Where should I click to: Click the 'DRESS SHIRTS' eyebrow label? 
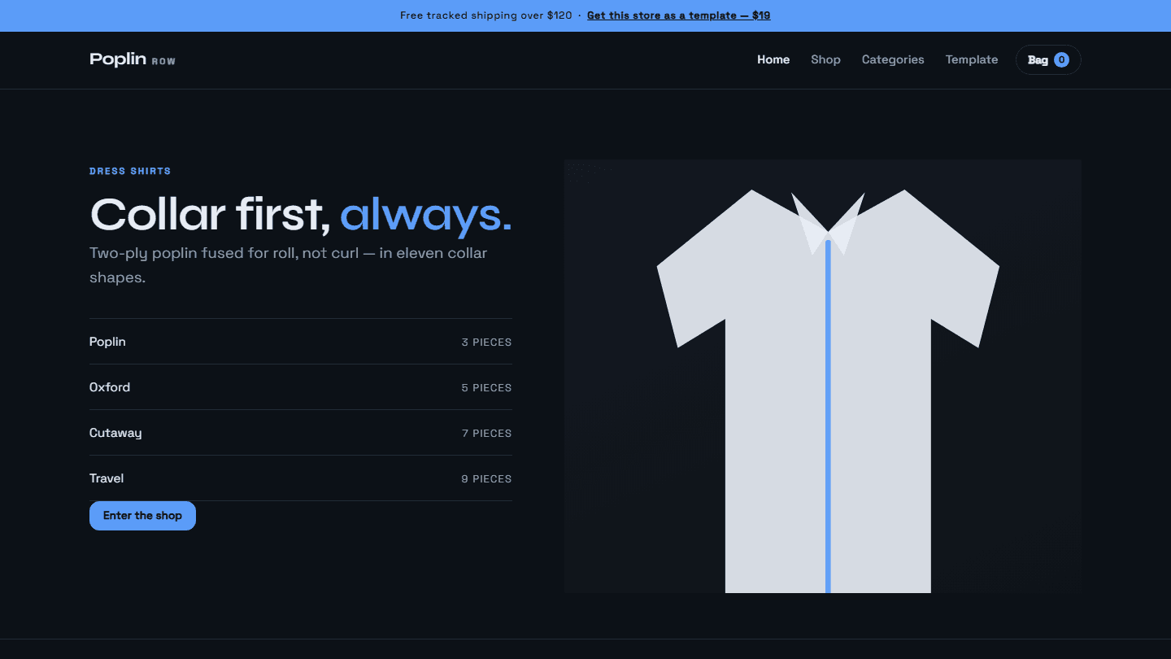click(x=130, y=171)
